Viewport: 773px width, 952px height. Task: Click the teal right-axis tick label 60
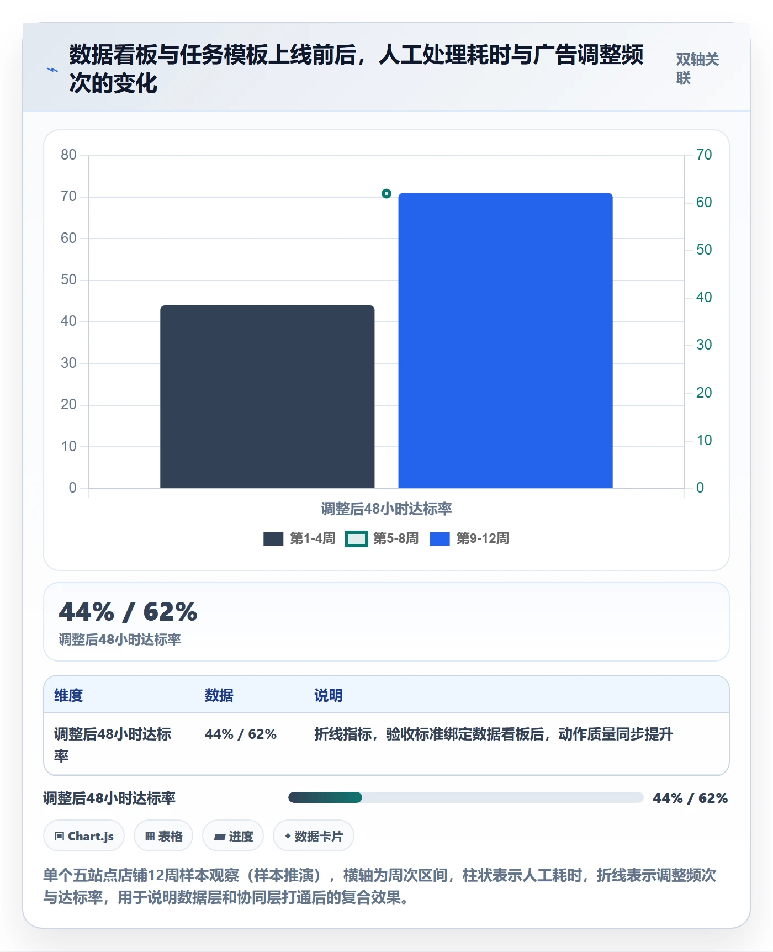pyautogui.click(x=704, y=202)
